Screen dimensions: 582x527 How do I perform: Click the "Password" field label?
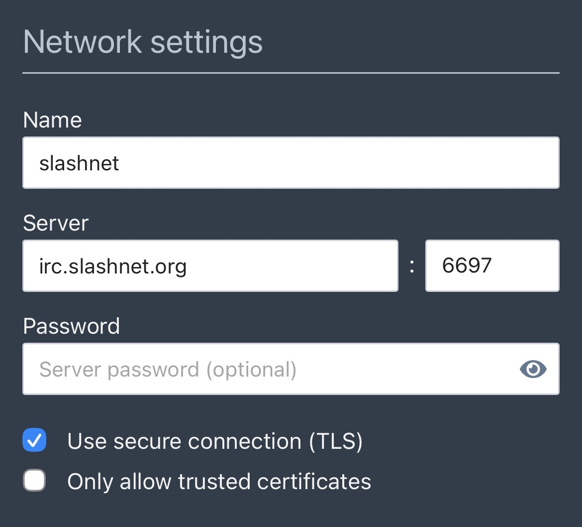point(72,326)
